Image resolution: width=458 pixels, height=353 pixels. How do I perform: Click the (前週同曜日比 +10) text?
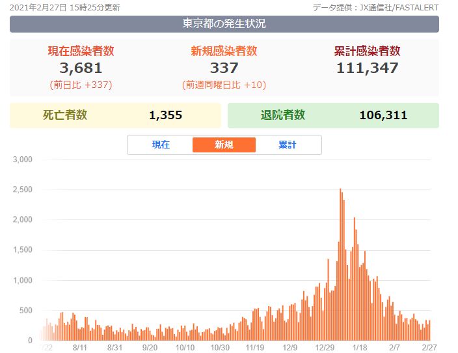click(x=224, y=85)
